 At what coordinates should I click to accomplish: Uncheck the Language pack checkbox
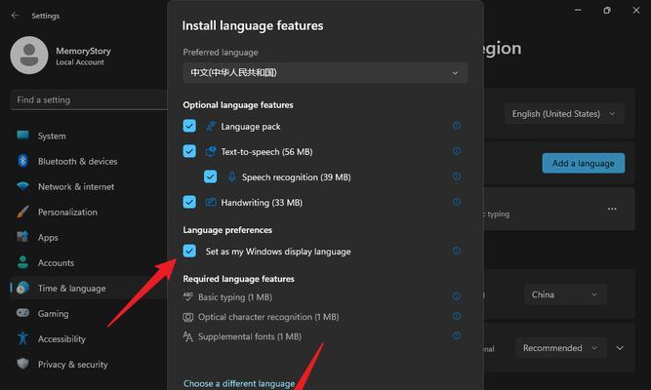point(189,126)
